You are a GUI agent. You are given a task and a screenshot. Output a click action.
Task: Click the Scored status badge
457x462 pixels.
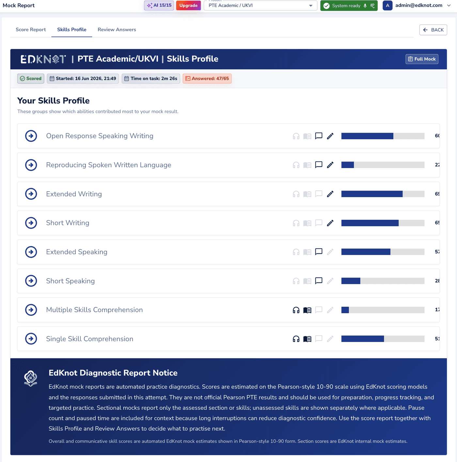click(x=31, y=78)
